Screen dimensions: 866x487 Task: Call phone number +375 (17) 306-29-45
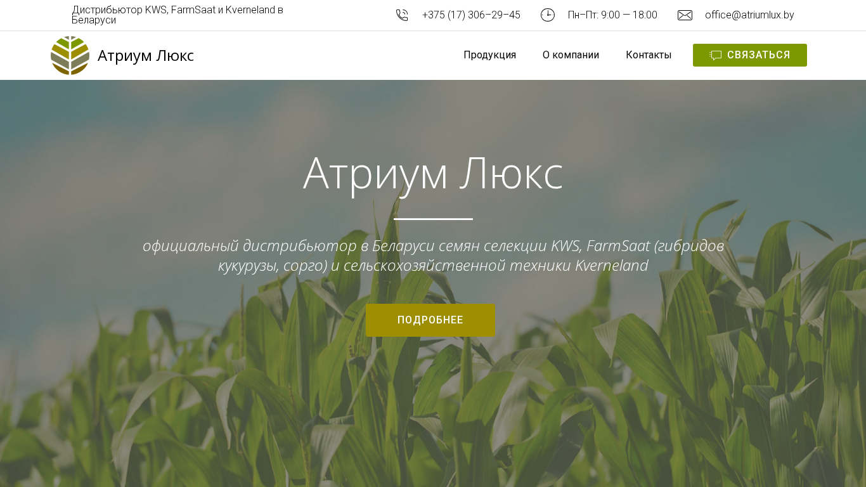click(471, 15)
